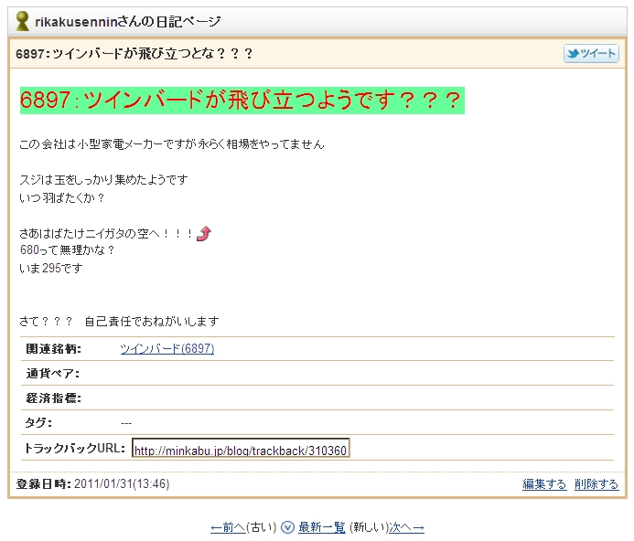This screenshot has width=634, height=541.
Task: Open 最新一覧 latest list link
Action: [x=322, y=527]
